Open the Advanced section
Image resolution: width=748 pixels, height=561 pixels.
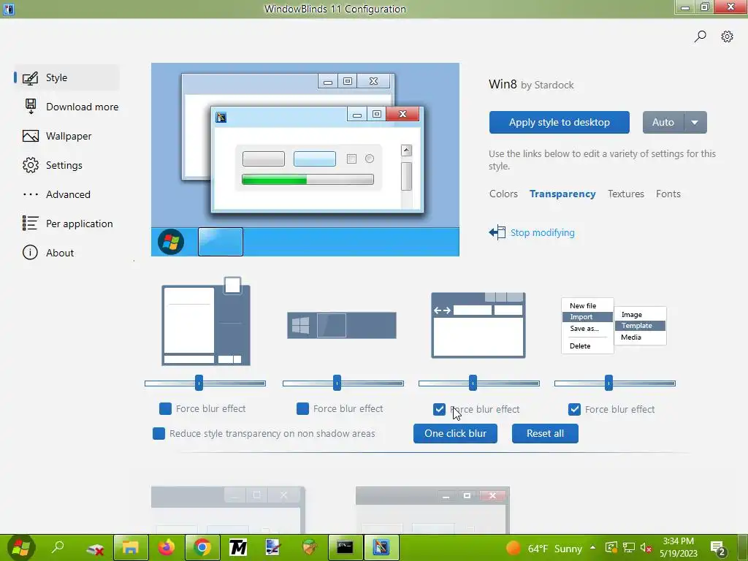(56, 194)
